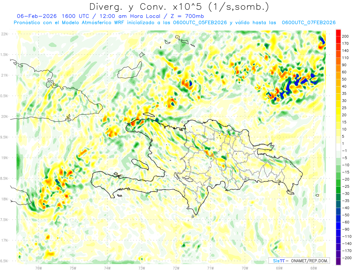
Task: Click the '69W' longitude label
Action: [x=279, y=268]
